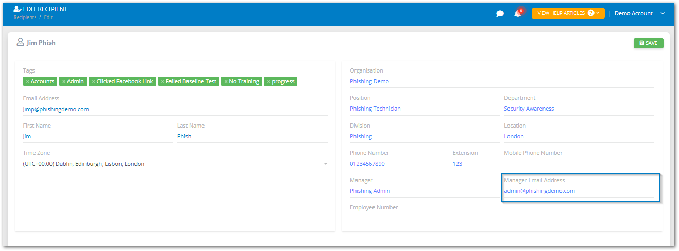Click the Email Address field
The image size is (679, 251).
point(175,109)
